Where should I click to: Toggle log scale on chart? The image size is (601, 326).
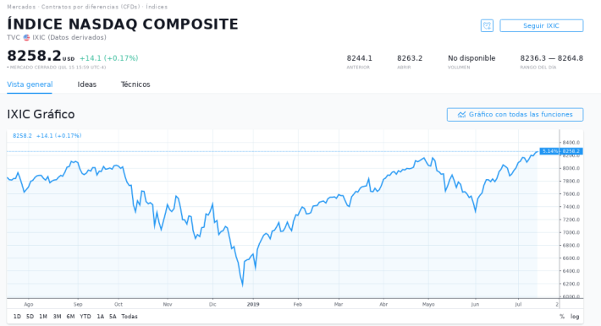575,317
